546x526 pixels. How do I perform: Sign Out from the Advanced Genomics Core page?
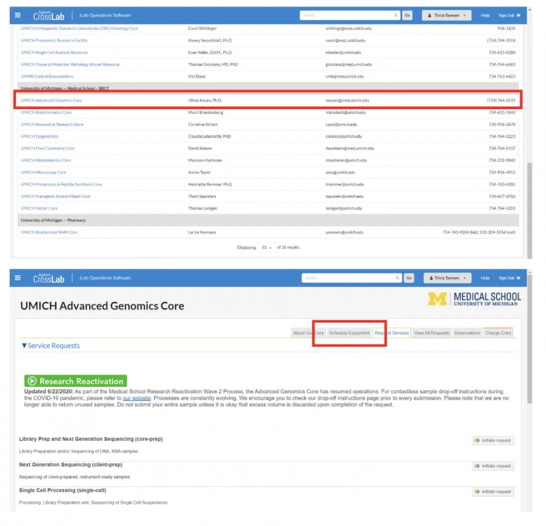(509, 278)
